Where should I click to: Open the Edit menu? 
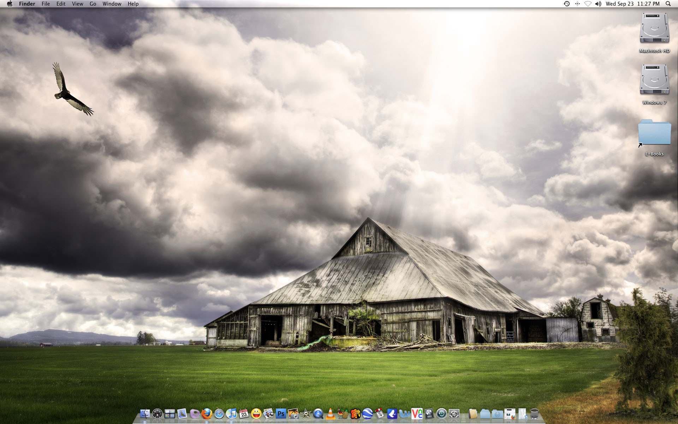pos(61,4)
